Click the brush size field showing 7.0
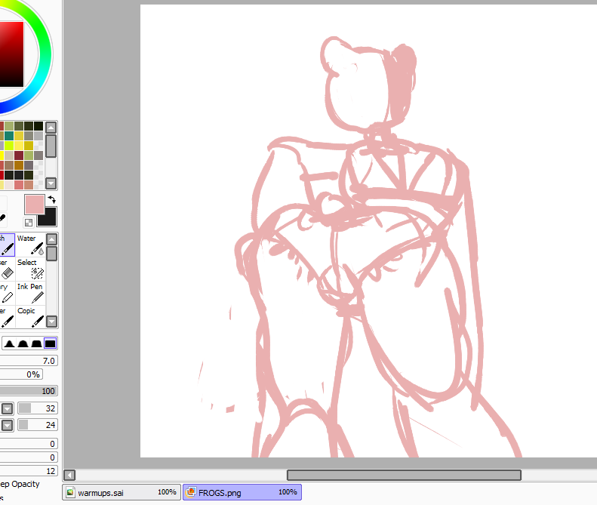This screenshot has height=505, width=597. [x=29, y=361]
